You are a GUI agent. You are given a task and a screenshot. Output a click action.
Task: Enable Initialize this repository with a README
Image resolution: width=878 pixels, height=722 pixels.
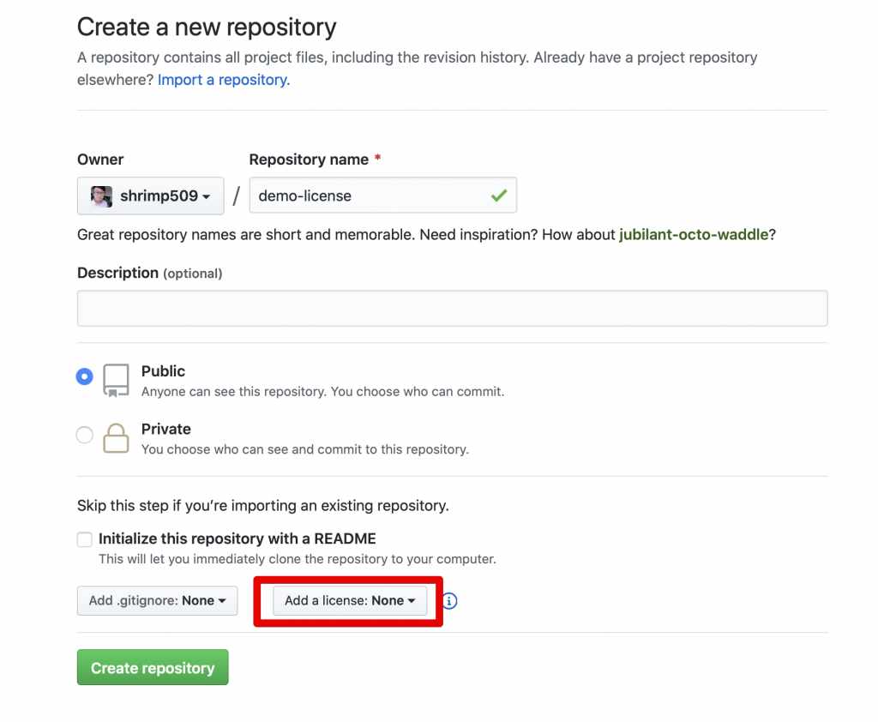[85, 539]
